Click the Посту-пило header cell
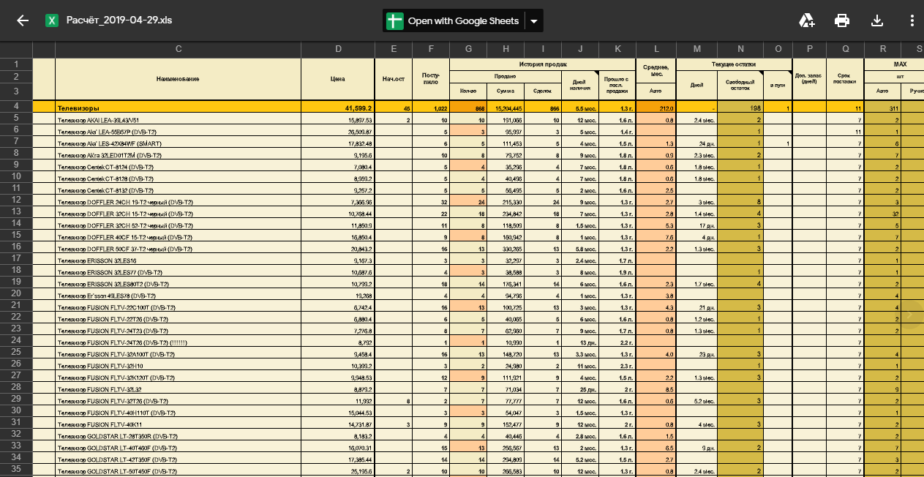 coord(431,79)
